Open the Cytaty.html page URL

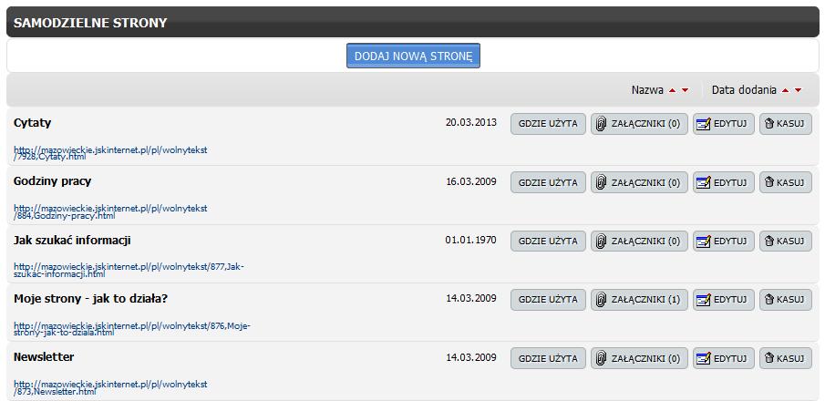coord(110,153)
